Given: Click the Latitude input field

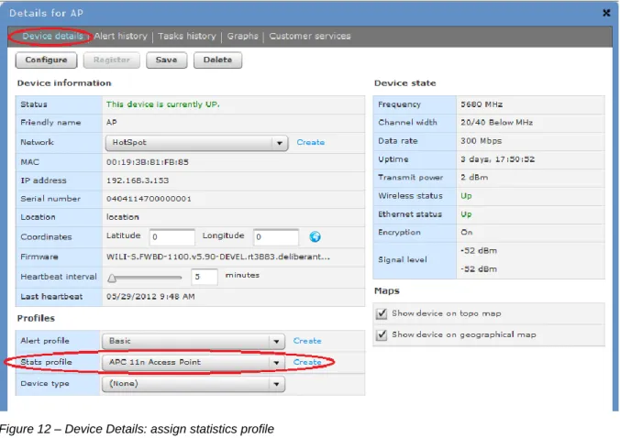Looking at the screenshot, I should (x=172, y=237).
